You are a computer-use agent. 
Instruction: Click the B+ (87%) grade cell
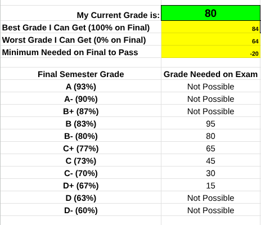pyautogui.click(x=80, y=111)
